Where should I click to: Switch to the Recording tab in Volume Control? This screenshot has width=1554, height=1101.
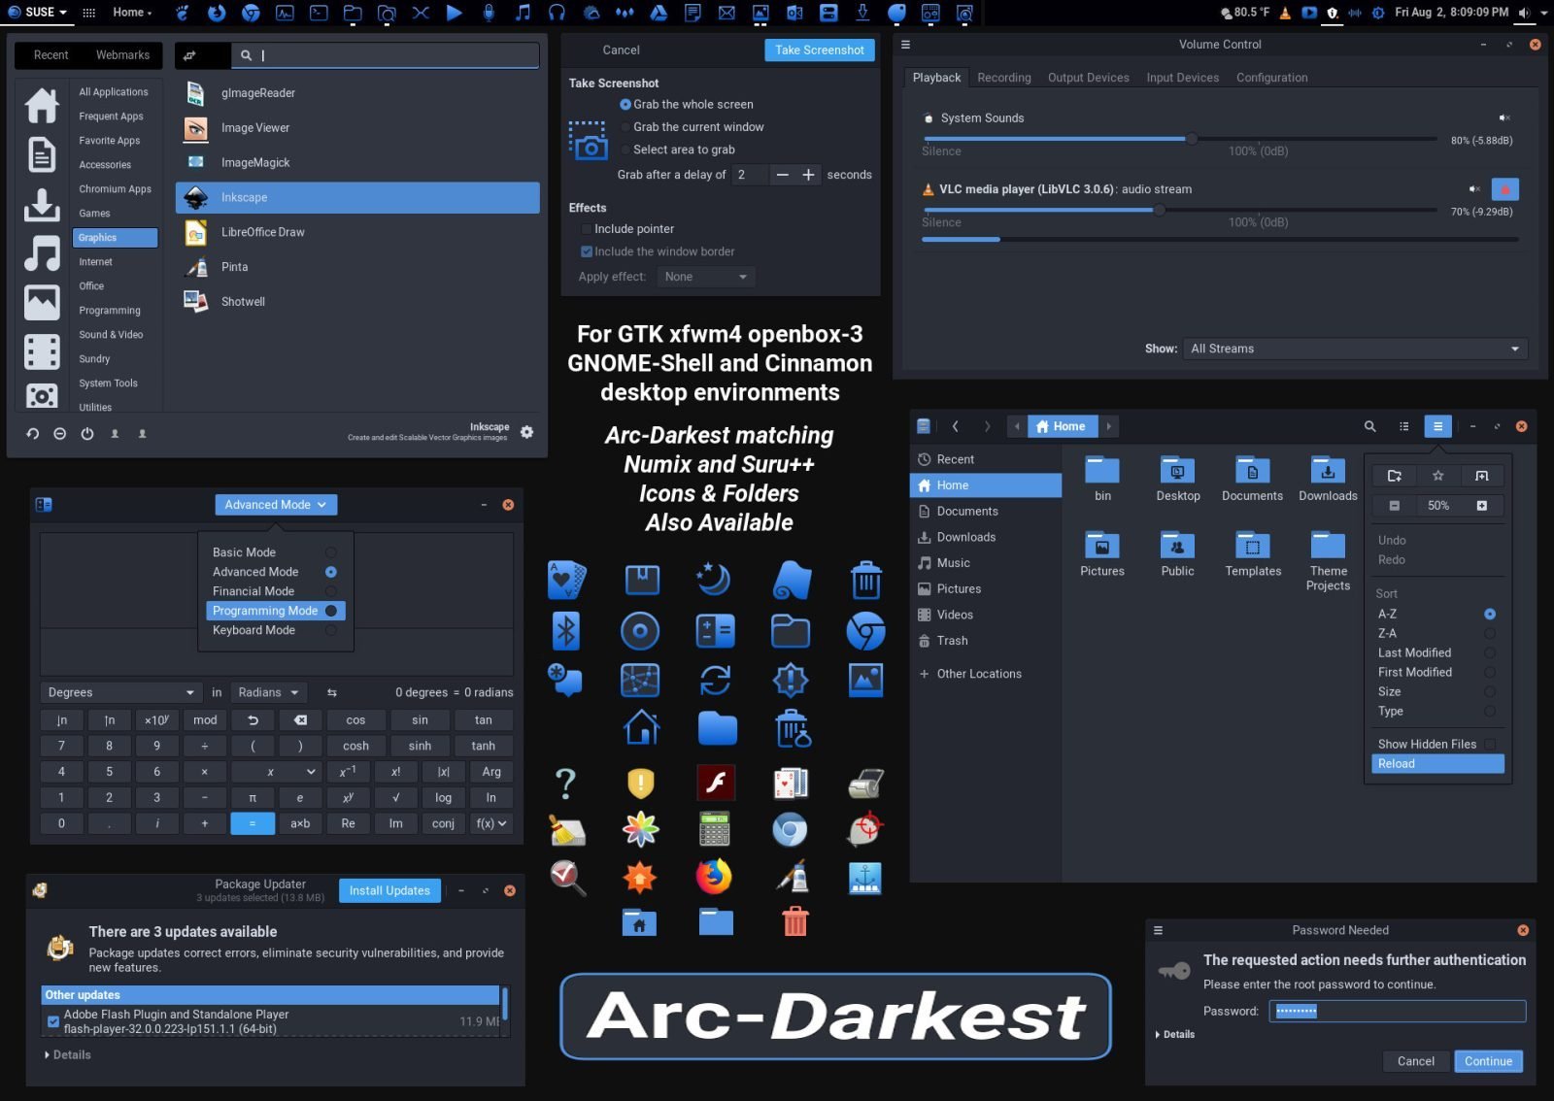(1003, 77)
